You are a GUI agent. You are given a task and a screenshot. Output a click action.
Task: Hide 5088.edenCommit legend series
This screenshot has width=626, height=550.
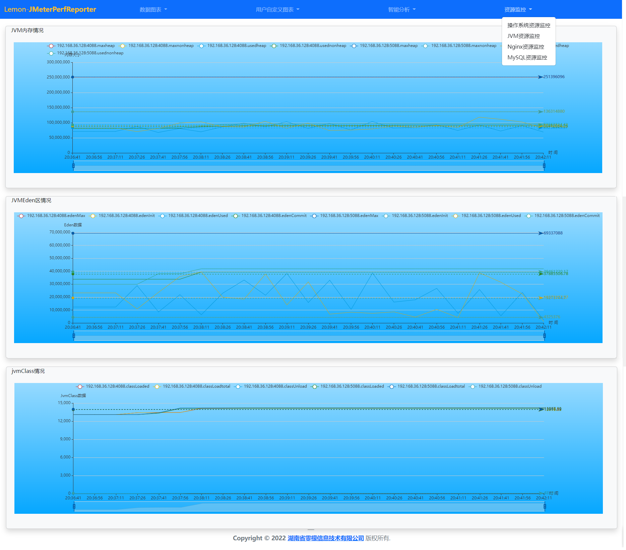pyautogui.click(x=562, y=216)
